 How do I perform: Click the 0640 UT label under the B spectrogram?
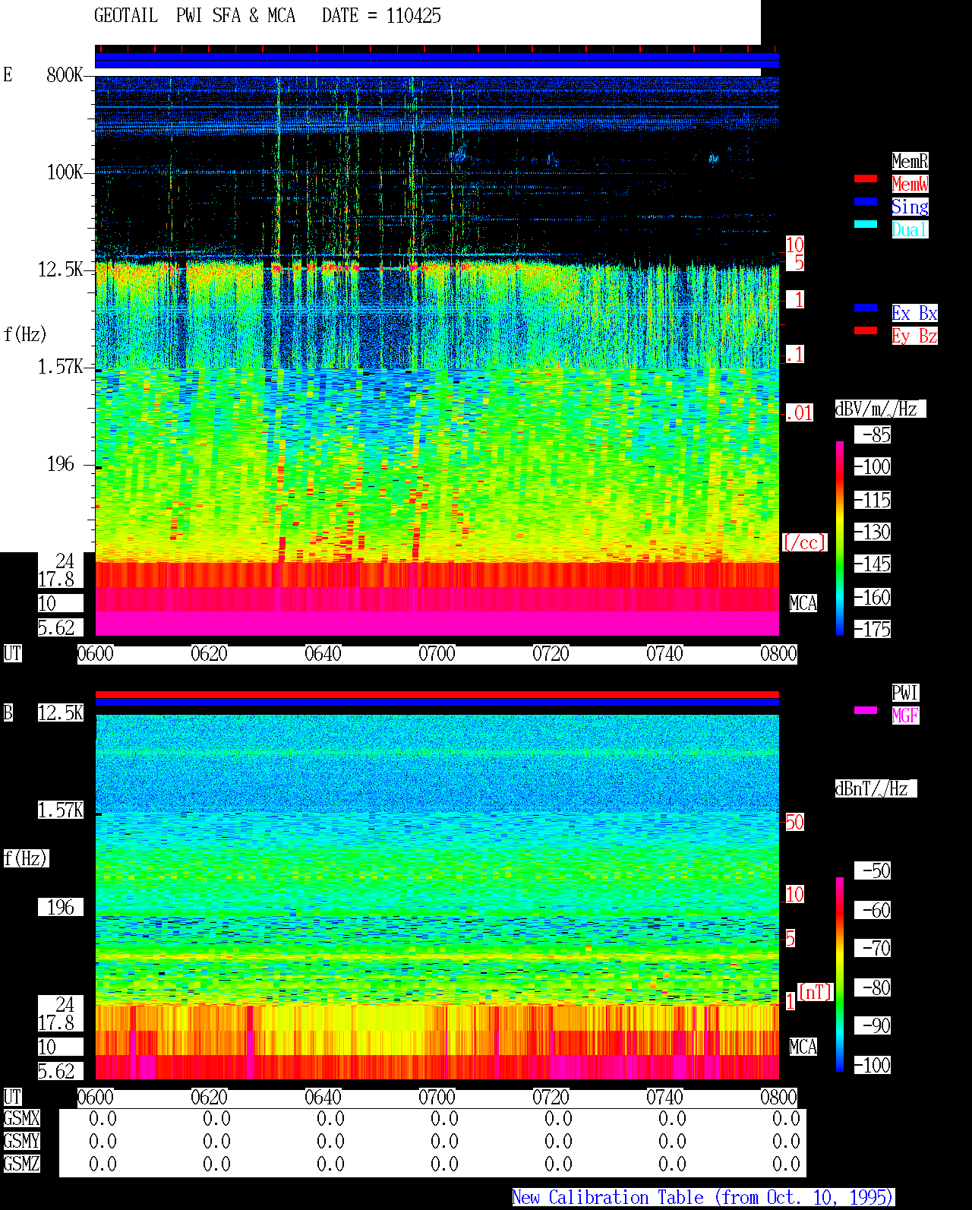(323, 1098)
